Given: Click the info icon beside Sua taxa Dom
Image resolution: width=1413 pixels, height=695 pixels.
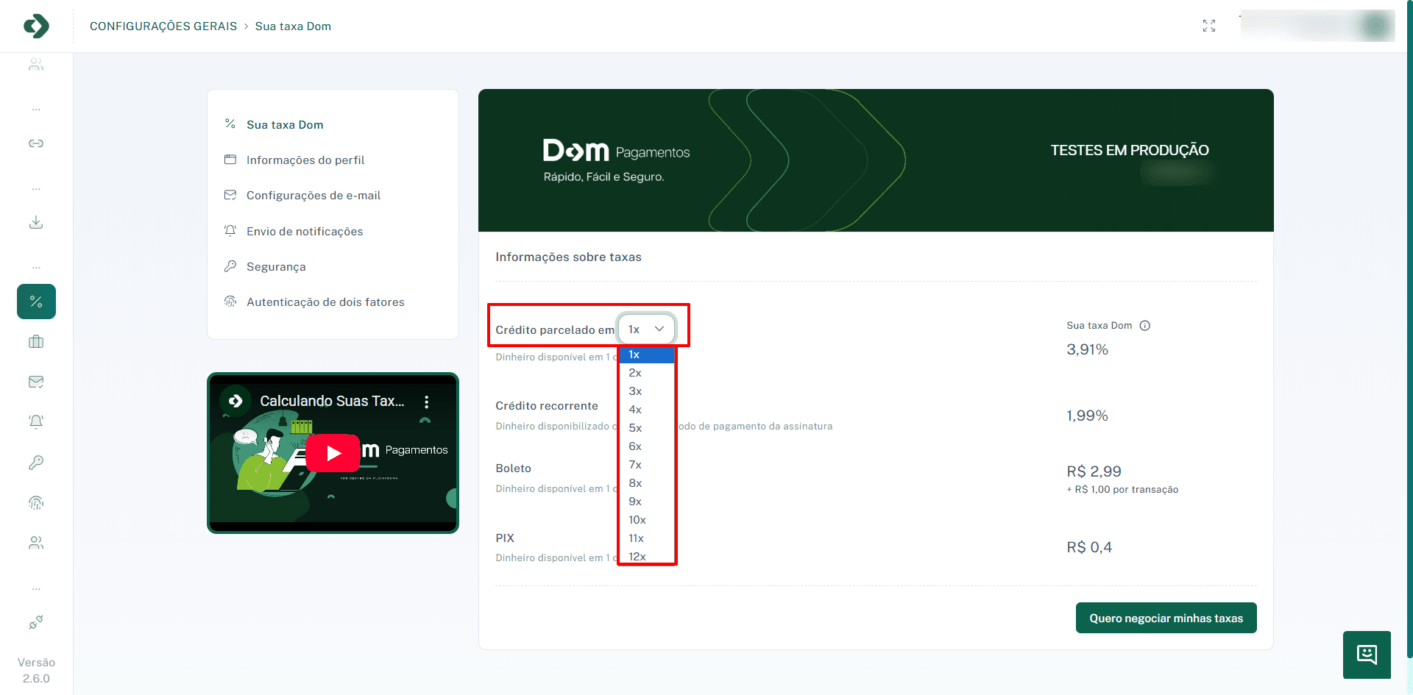Looking at the screenshot, I should [x=1144, y=326].
